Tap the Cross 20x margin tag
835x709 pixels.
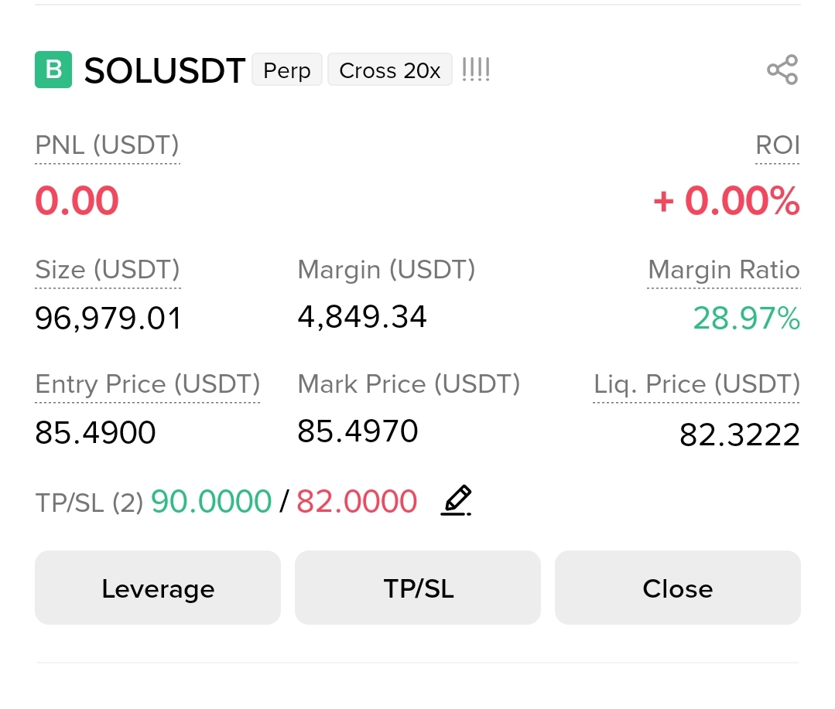tap(390, 70)
